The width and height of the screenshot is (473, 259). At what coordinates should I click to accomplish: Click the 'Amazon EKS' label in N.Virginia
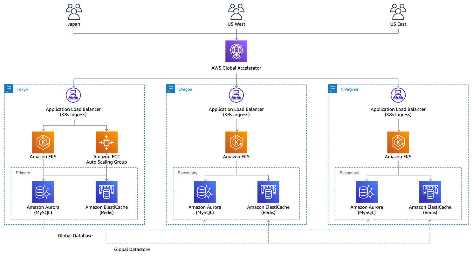[x=398, y=157]
